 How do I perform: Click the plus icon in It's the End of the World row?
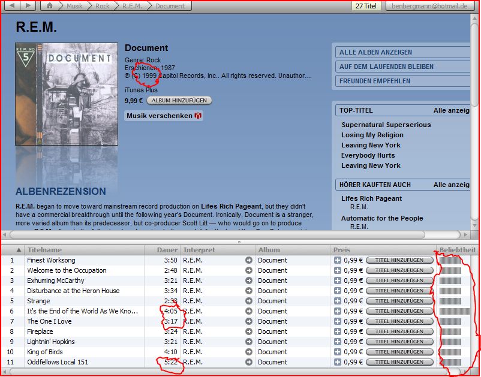(x=338, y=311)
